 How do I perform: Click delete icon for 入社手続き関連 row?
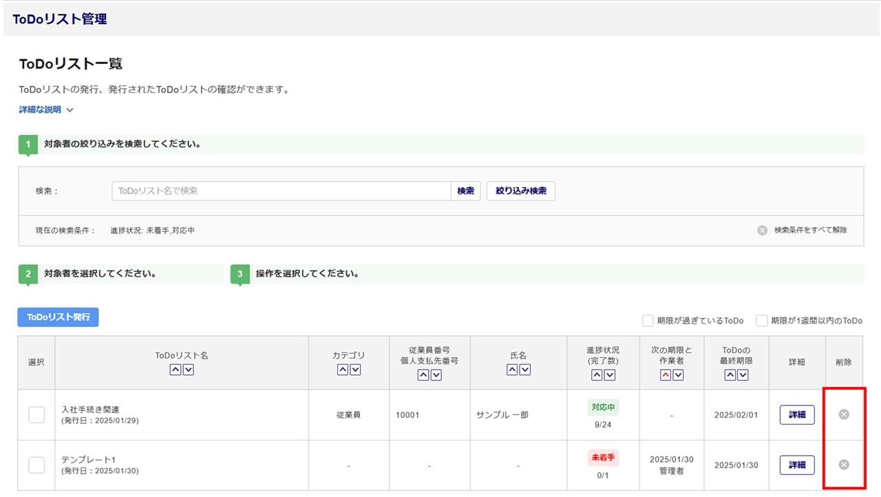[844, 414]
